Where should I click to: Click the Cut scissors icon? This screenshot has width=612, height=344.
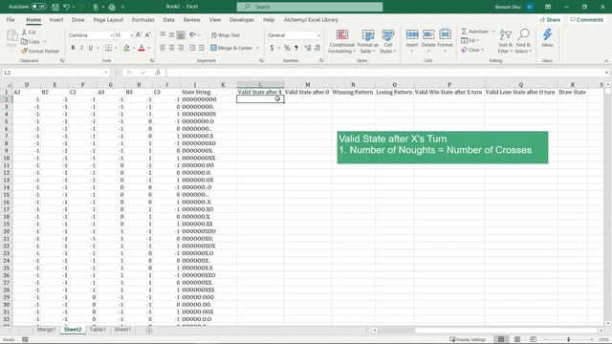click(x=24, y=32)
